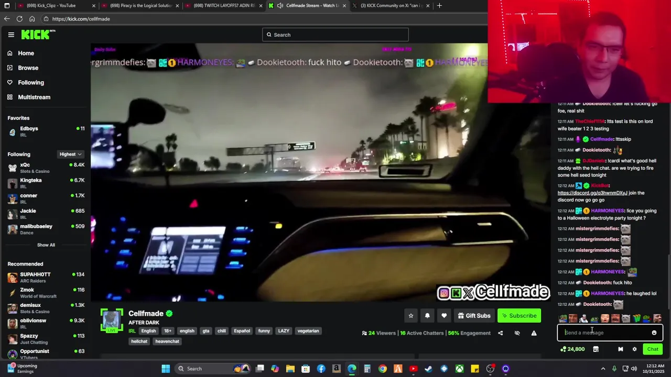
Task: Open the emoji picker in message box
Action: [x=654, y=332]
